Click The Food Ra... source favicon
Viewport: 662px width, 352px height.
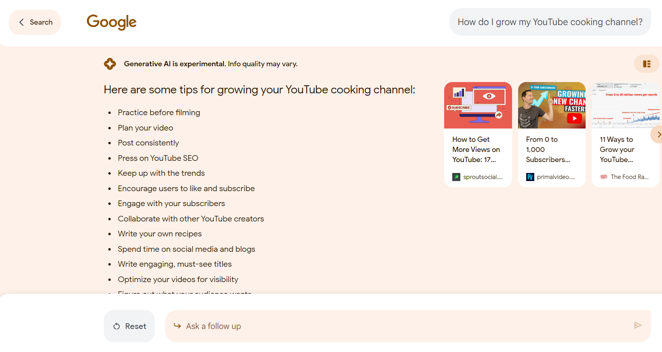pos(604,177)
